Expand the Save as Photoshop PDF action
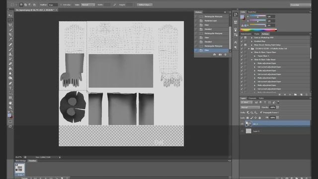This screenshot has height=179, width=318. [252, 38]
